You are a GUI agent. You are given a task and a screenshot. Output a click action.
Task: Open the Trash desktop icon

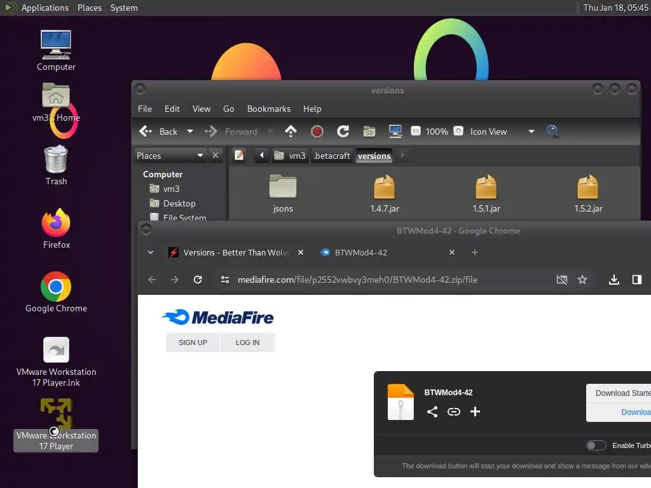tap(56, 166)
